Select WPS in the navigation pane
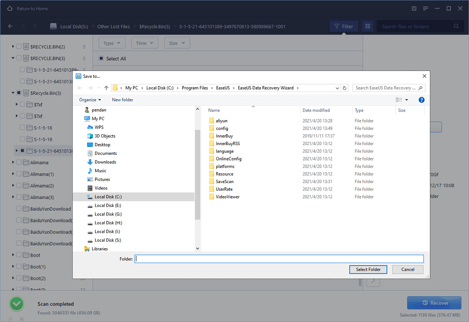This screenshot has width=469, height=322. [99, 127]
